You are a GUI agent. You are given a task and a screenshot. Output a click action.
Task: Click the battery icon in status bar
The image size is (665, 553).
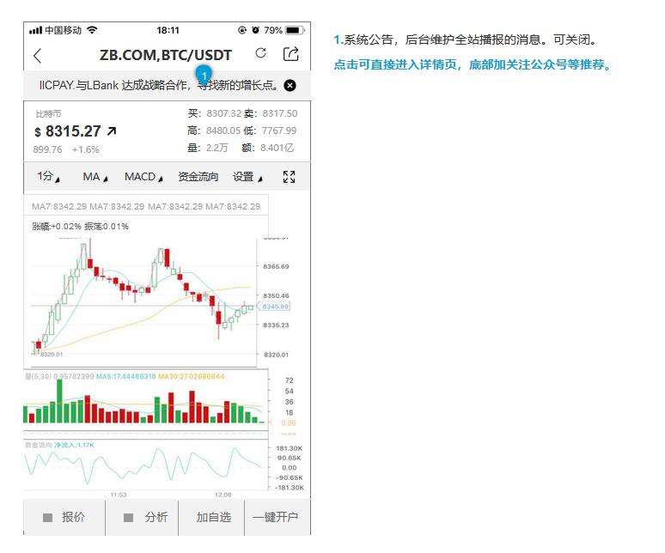click(295, 30)
